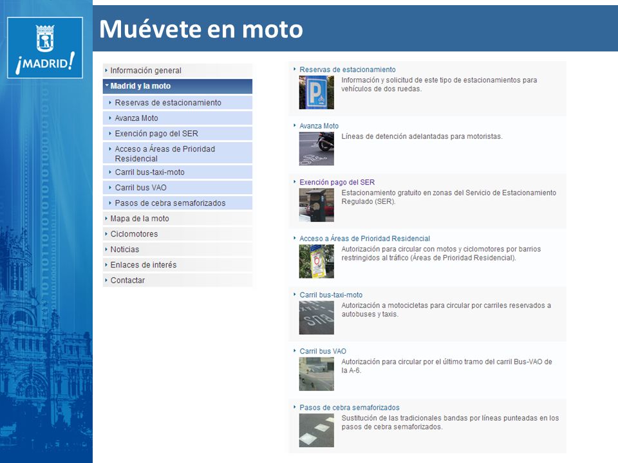Follow the Carril bus-taxi-moto content link

(331, 295)
